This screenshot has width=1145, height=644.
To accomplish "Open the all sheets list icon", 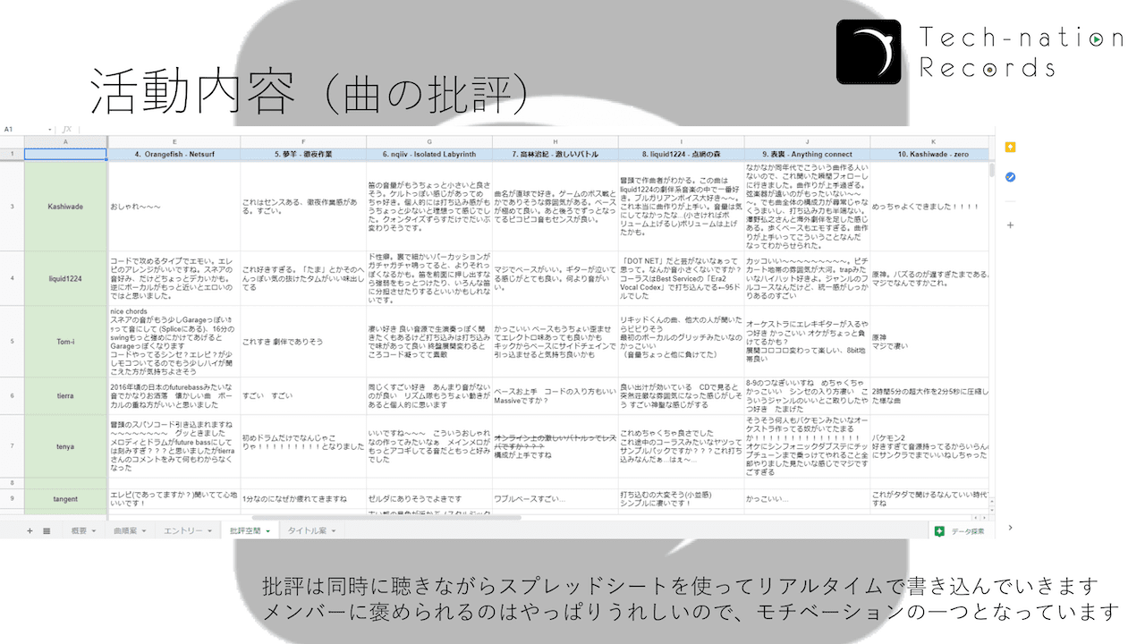I will point(47,530).
